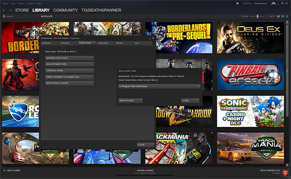Open the Friends menu
The image size is (291, 179).
[21, 3]
